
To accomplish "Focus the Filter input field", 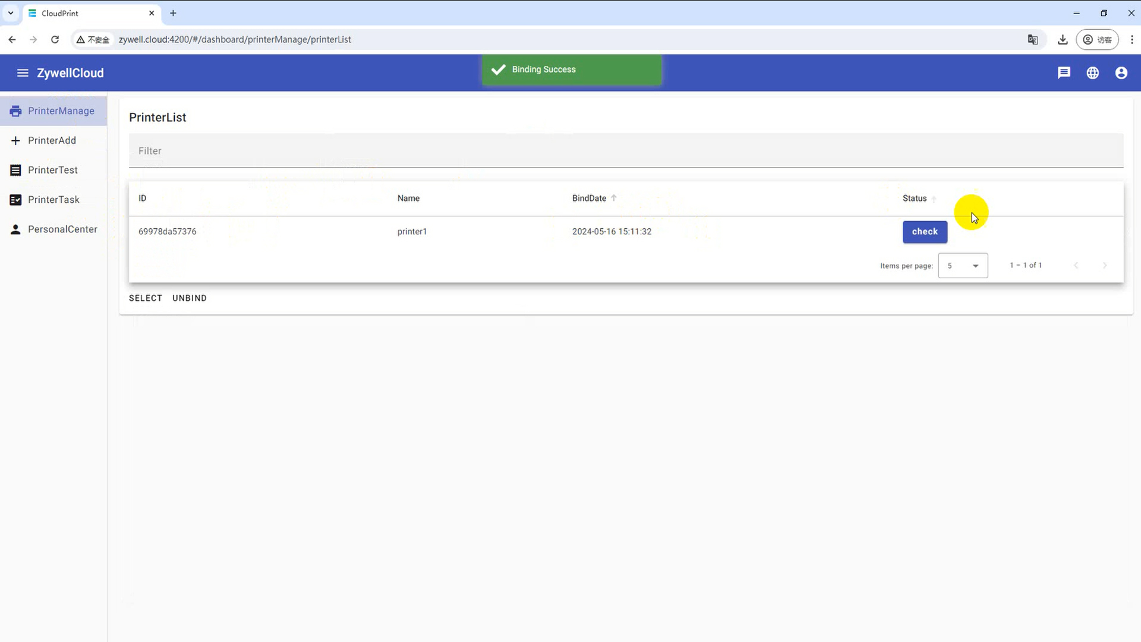I will pyautogui.click(x=625, y=151).
